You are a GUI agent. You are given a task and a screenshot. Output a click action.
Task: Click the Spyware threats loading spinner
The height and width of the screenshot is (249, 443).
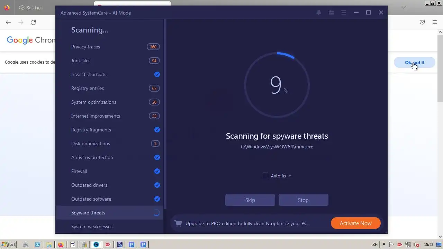coord(156,213)
